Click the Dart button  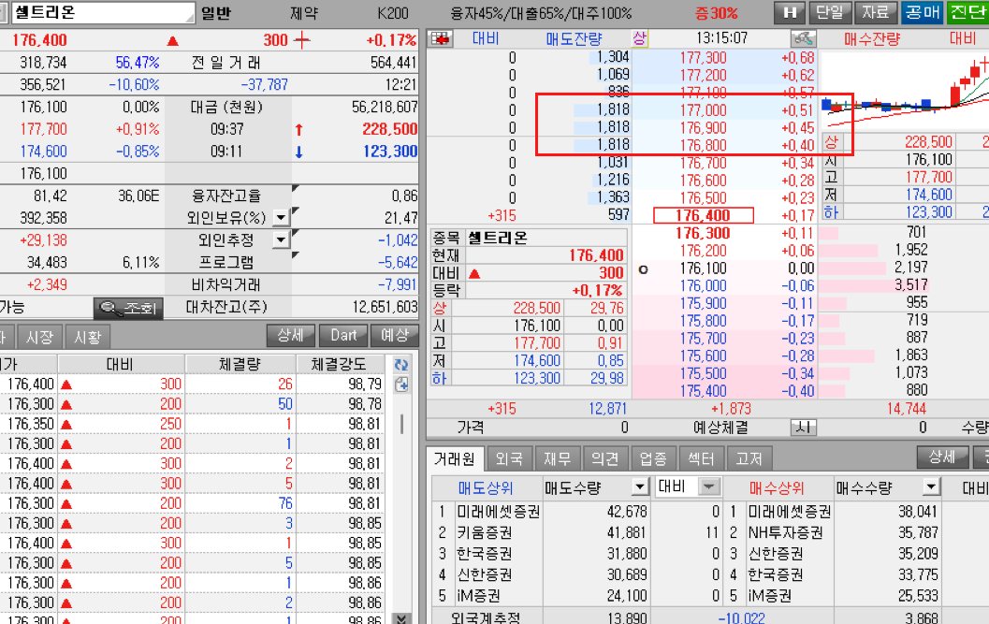coord(343,335)
